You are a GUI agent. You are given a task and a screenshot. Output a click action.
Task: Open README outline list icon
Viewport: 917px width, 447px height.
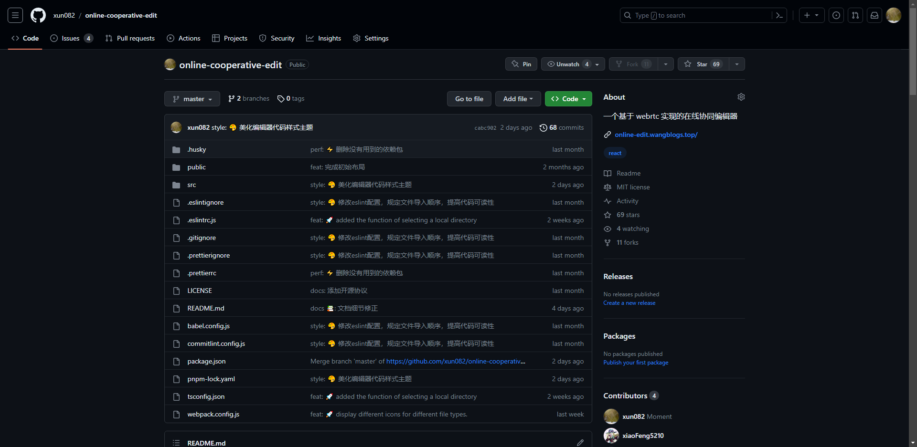pos(176,443)
